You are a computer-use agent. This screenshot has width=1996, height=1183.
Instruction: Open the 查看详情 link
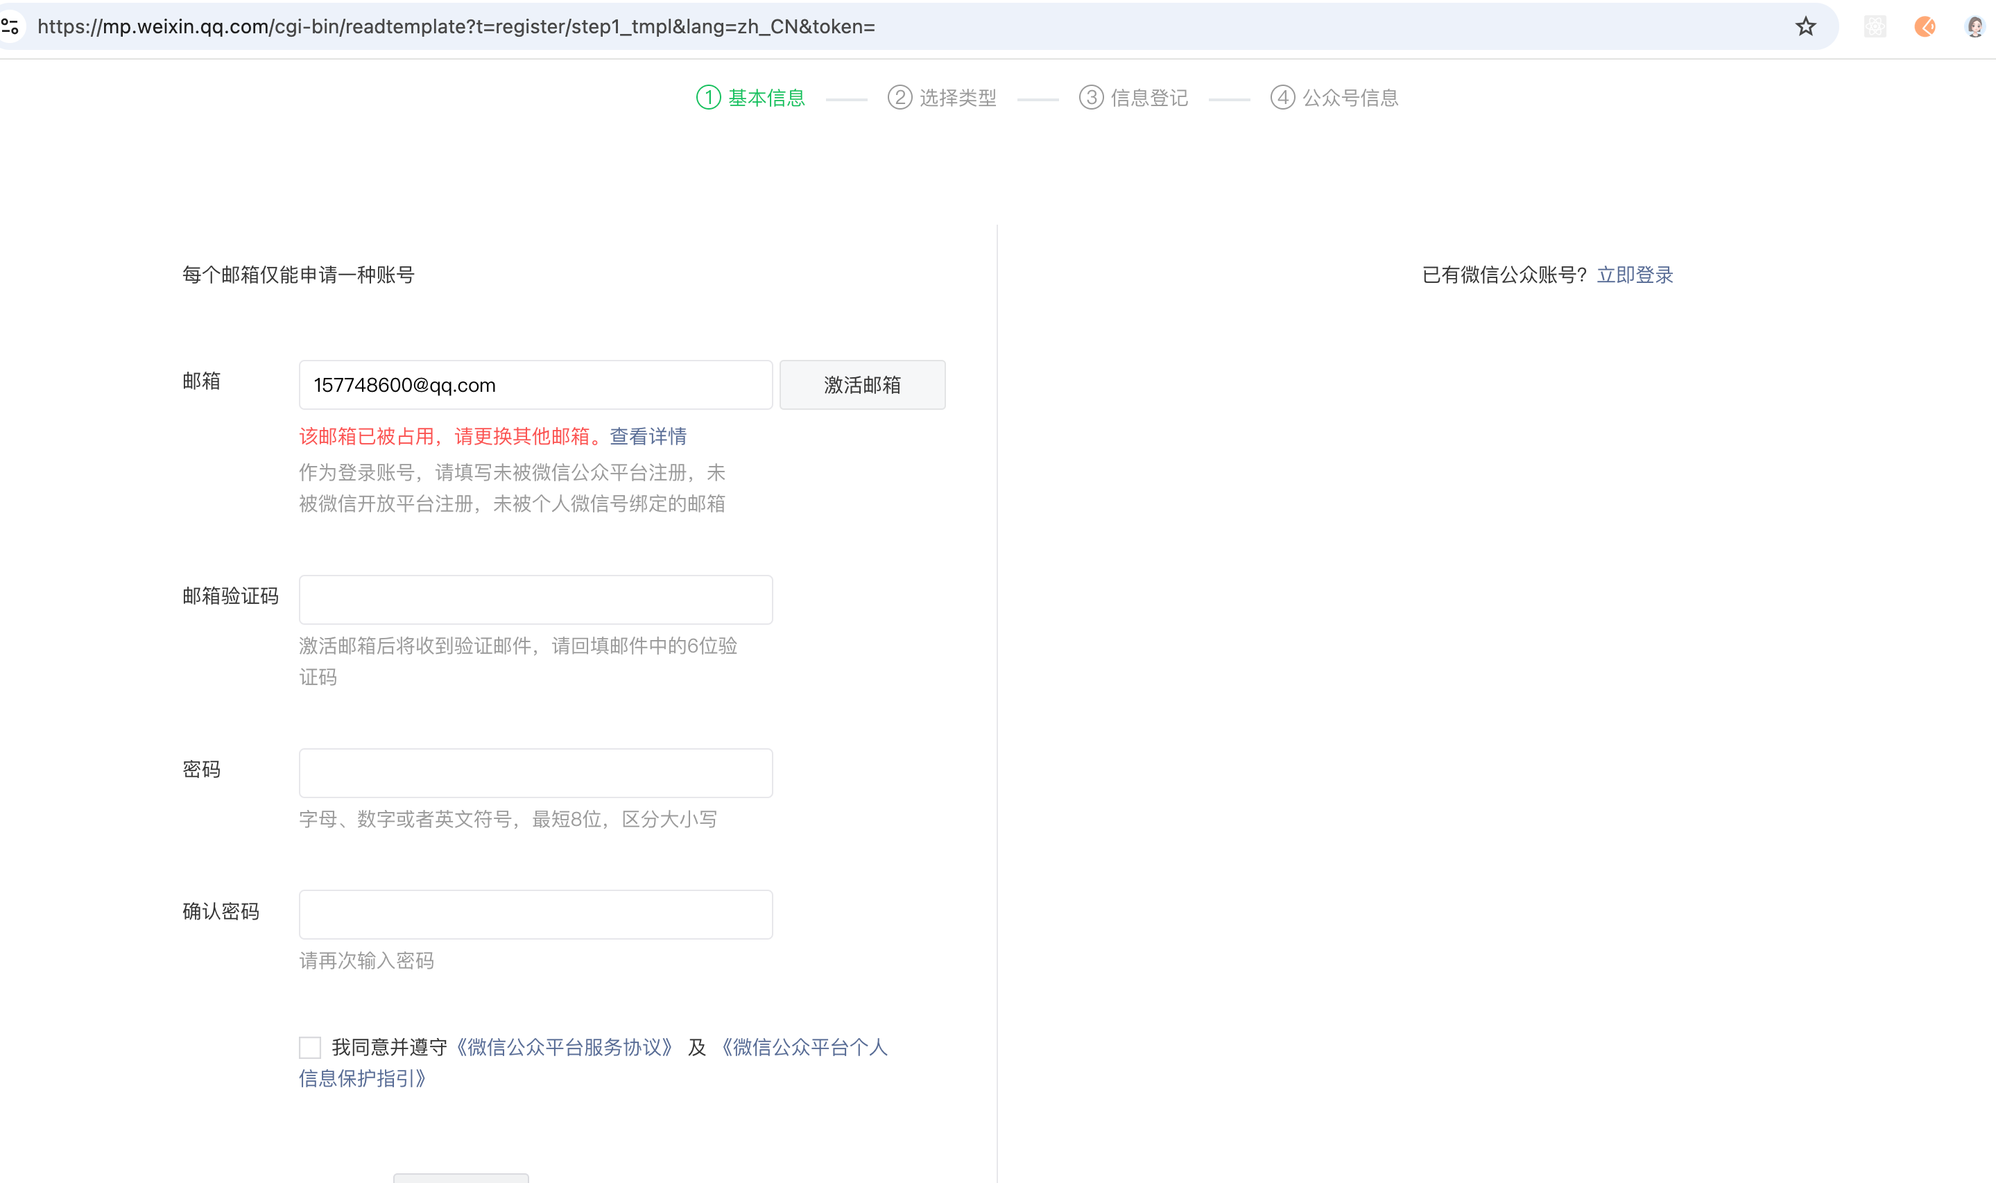tap(647, 436)
